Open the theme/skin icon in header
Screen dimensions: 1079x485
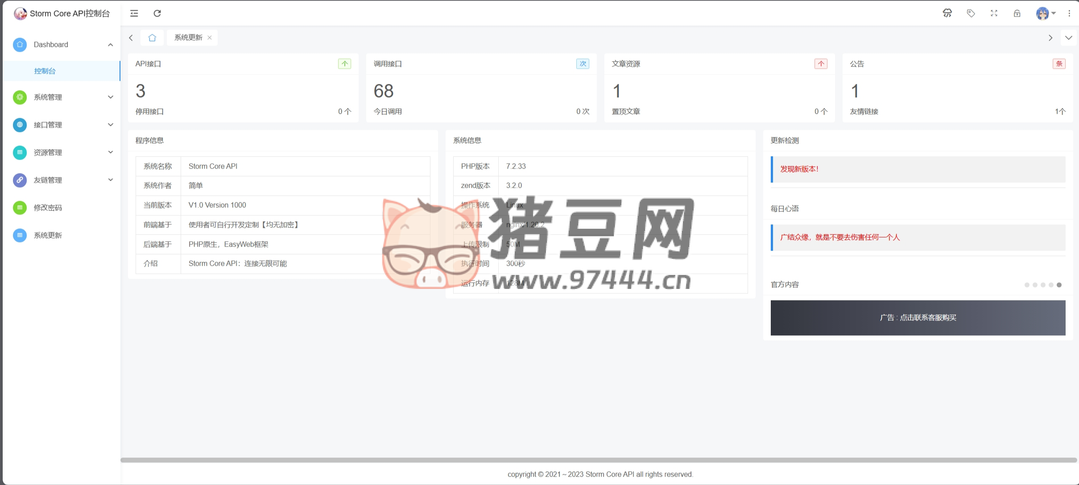[x=947, y=13]
